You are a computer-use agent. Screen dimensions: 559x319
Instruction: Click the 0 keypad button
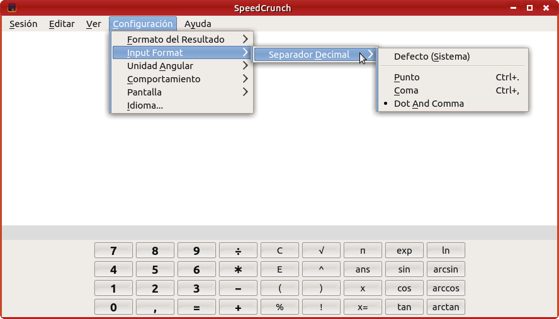(113, 307)
